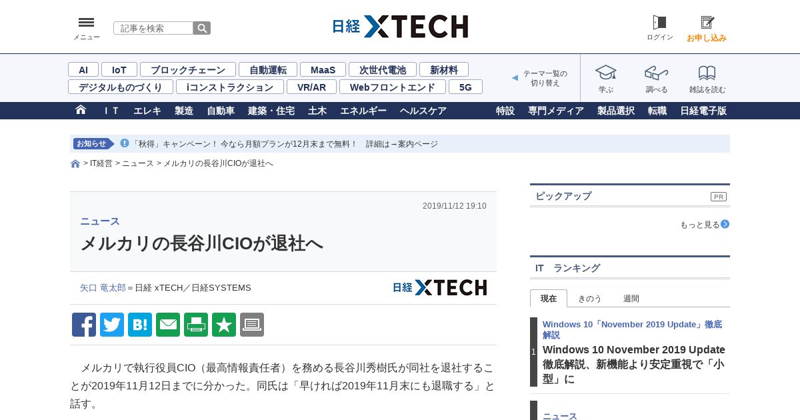Click the PR badge in ピックアップ
Viewport: 800px width, 420px height.
click(x=719, y=197)
